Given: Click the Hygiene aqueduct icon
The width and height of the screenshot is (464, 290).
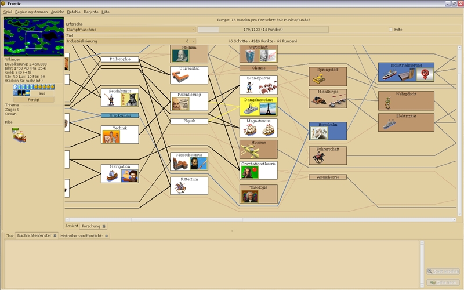Looking at the screenshot, I should (x=250, y=151).
